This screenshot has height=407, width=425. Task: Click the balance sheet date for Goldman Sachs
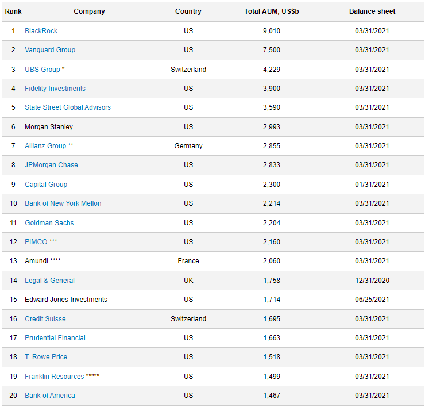[x=372, y=223]
